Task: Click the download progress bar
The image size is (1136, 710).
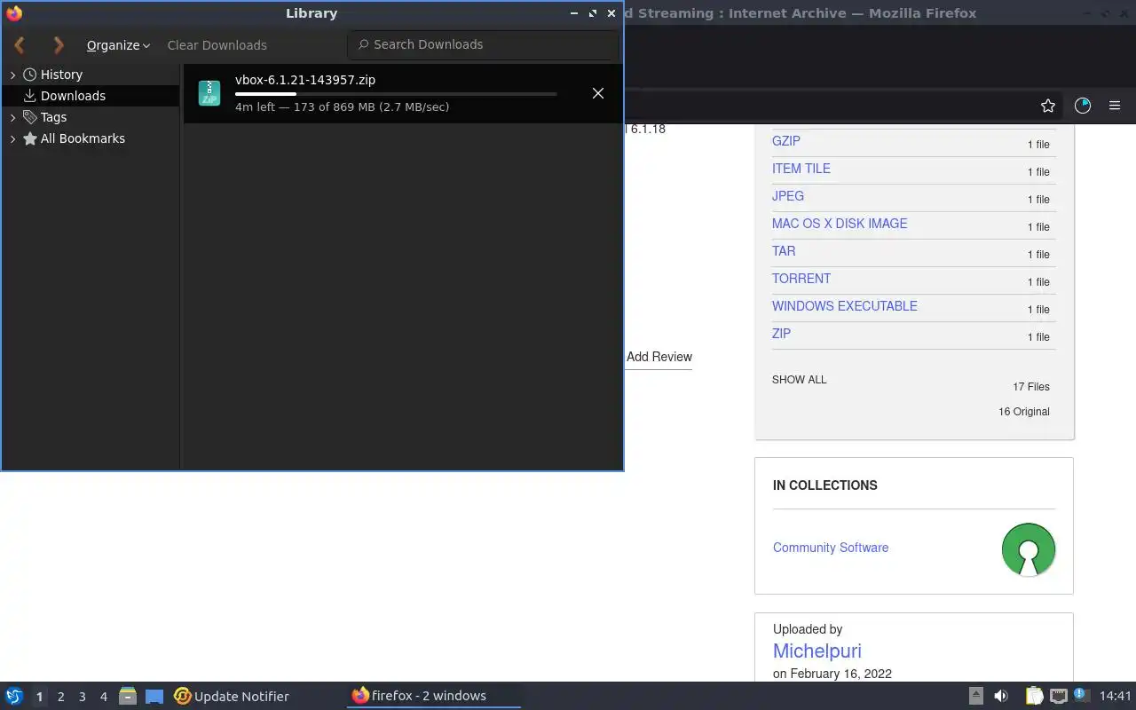Action: tap(396, 93)
